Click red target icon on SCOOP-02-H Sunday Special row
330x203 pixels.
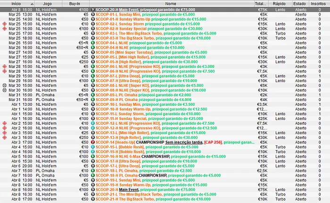point(4,29)
